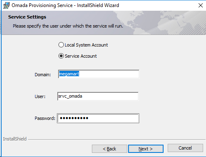Click the 'User:' field label
This screenshot has height=157, width=206.
pos(40,96)
